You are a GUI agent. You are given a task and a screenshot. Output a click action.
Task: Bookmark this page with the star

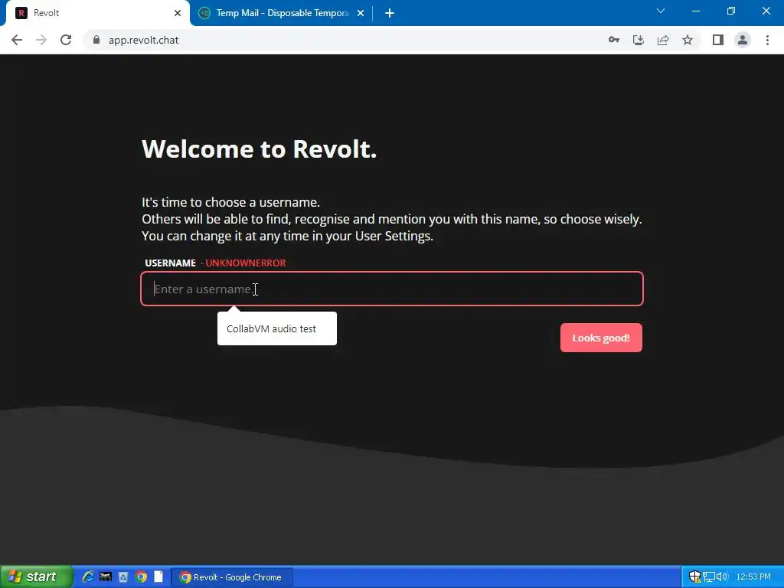pos(688,40)
